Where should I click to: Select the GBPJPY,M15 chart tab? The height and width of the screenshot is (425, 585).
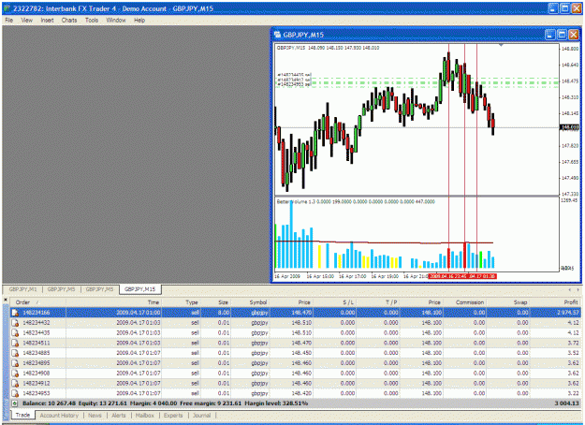point(139,289)
